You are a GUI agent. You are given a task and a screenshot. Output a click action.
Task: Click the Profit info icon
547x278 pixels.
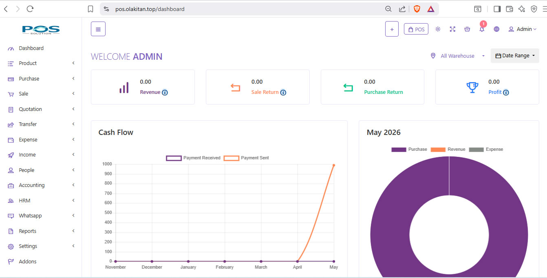[x=506, y=92]
